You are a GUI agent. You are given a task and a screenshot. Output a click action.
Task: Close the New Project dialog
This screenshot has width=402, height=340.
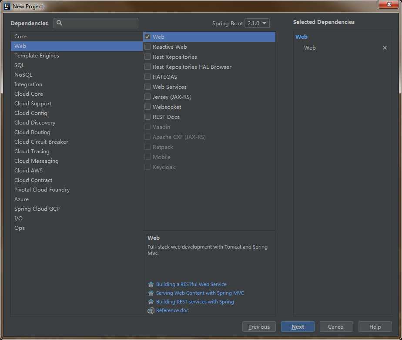389,4
